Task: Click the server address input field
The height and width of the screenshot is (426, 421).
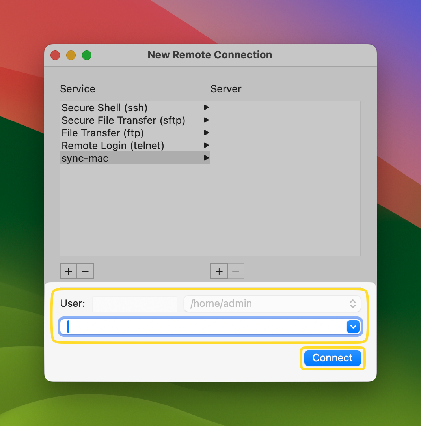Action: 197,327
